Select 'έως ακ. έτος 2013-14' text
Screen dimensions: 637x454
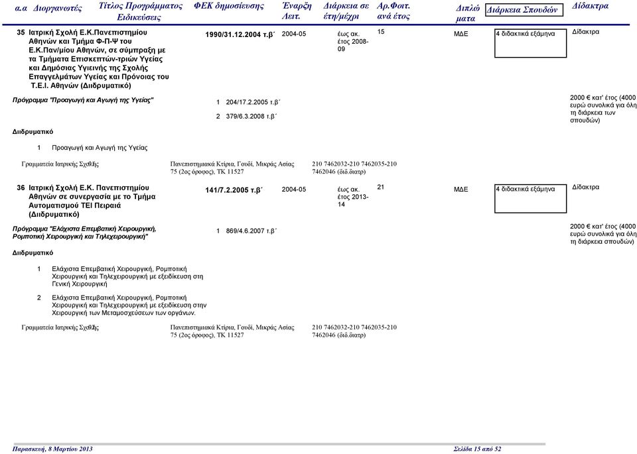353,197
